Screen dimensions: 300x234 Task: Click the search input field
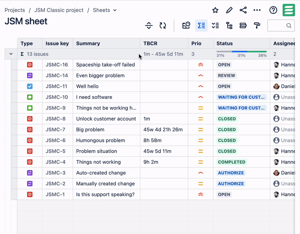[281, 25]
